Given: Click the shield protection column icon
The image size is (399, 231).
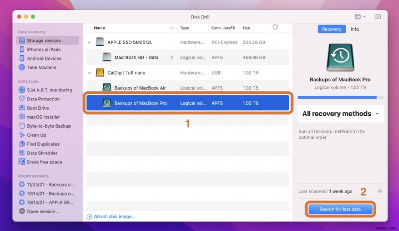Looking at the screenshot, I should pyautogui.click(x=275, y=27).
